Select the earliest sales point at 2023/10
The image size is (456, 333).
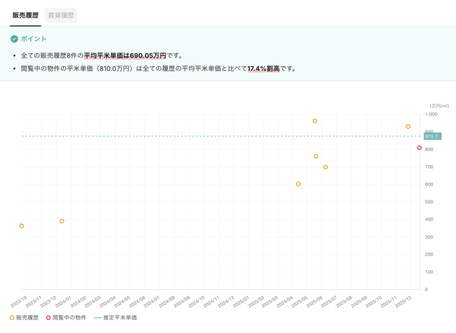coord(21,226)
